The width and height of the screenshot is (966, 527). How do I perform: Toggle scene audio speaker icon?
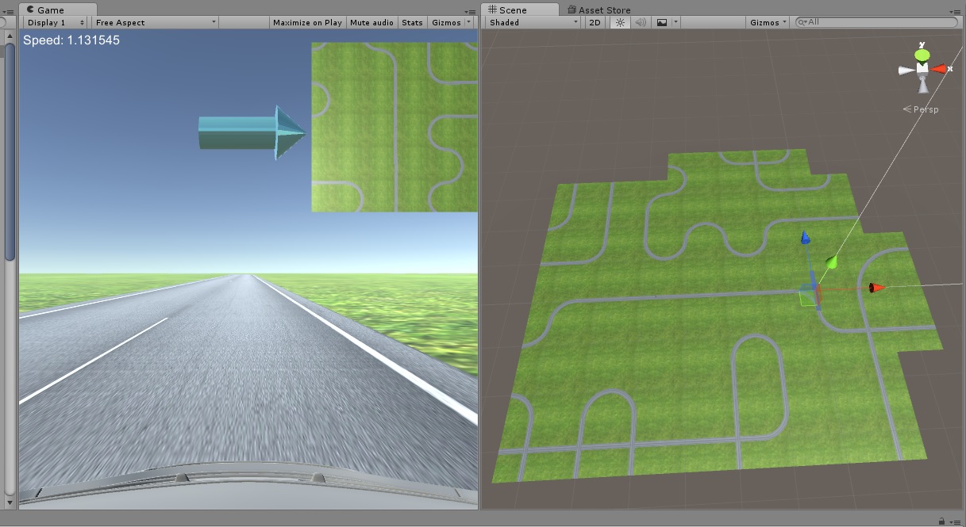pyautogui.click(x=641, y=22)
